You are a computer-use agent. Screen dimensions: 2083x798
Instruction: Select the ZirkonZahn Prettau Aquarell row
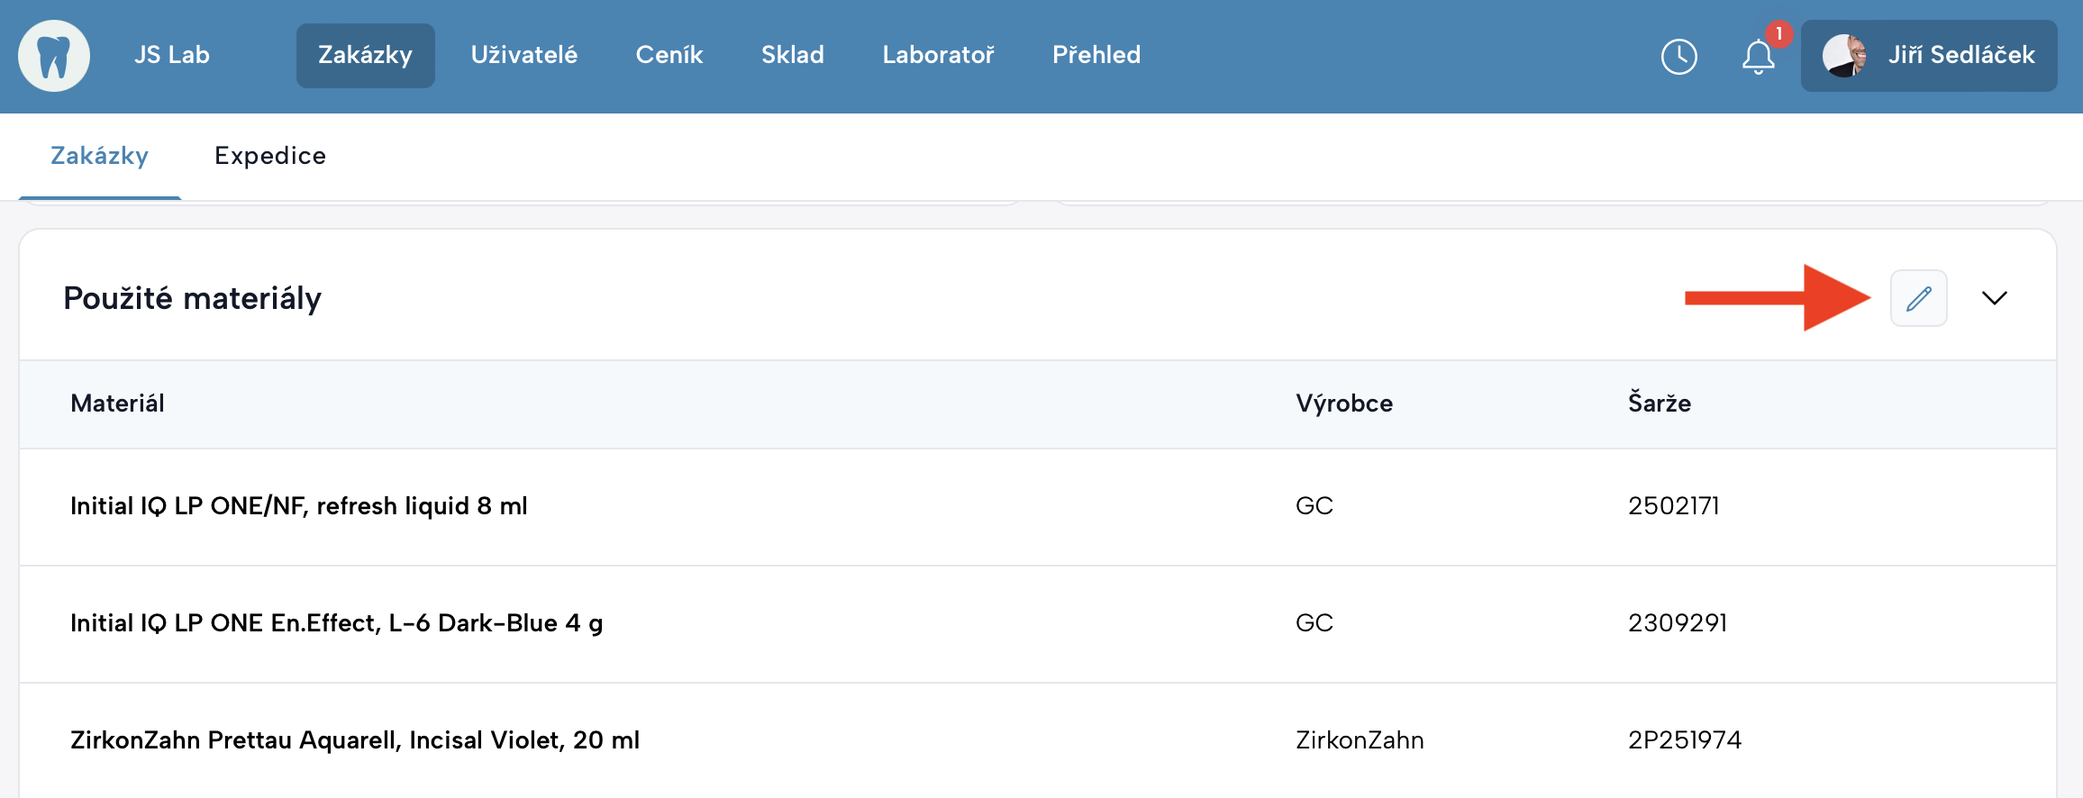[x=355, y=740]
